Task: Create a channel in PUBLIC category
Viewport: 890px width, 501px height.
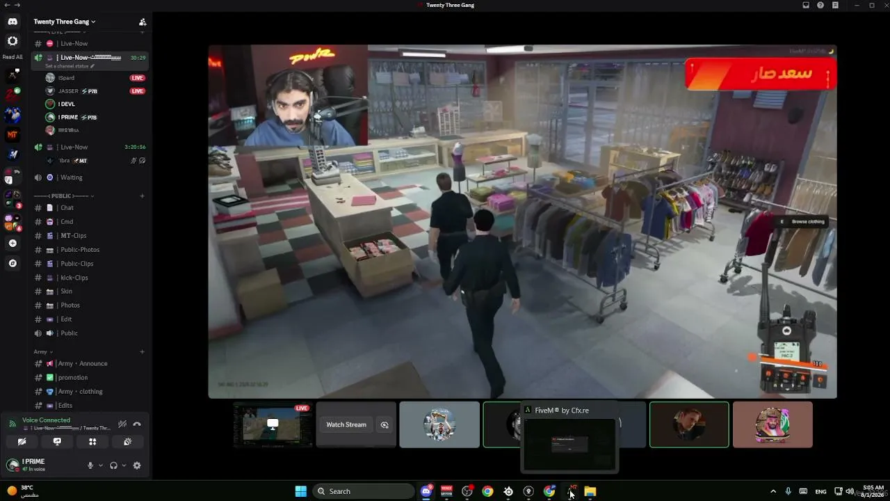Action: (x=143, y=196)
